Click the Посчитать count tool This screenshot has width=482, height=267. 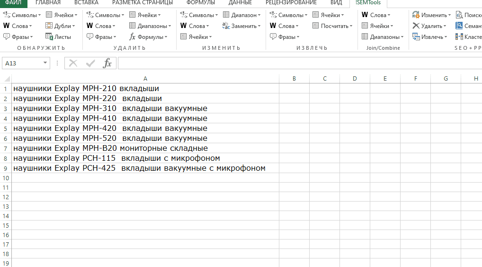pyautogui.click(x=332, y=26)
